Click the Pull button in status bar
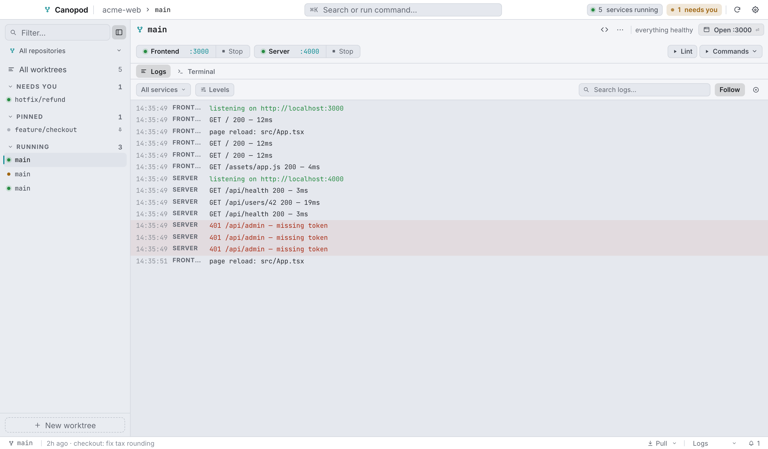 pyautogui.click(x=657, y=443)
